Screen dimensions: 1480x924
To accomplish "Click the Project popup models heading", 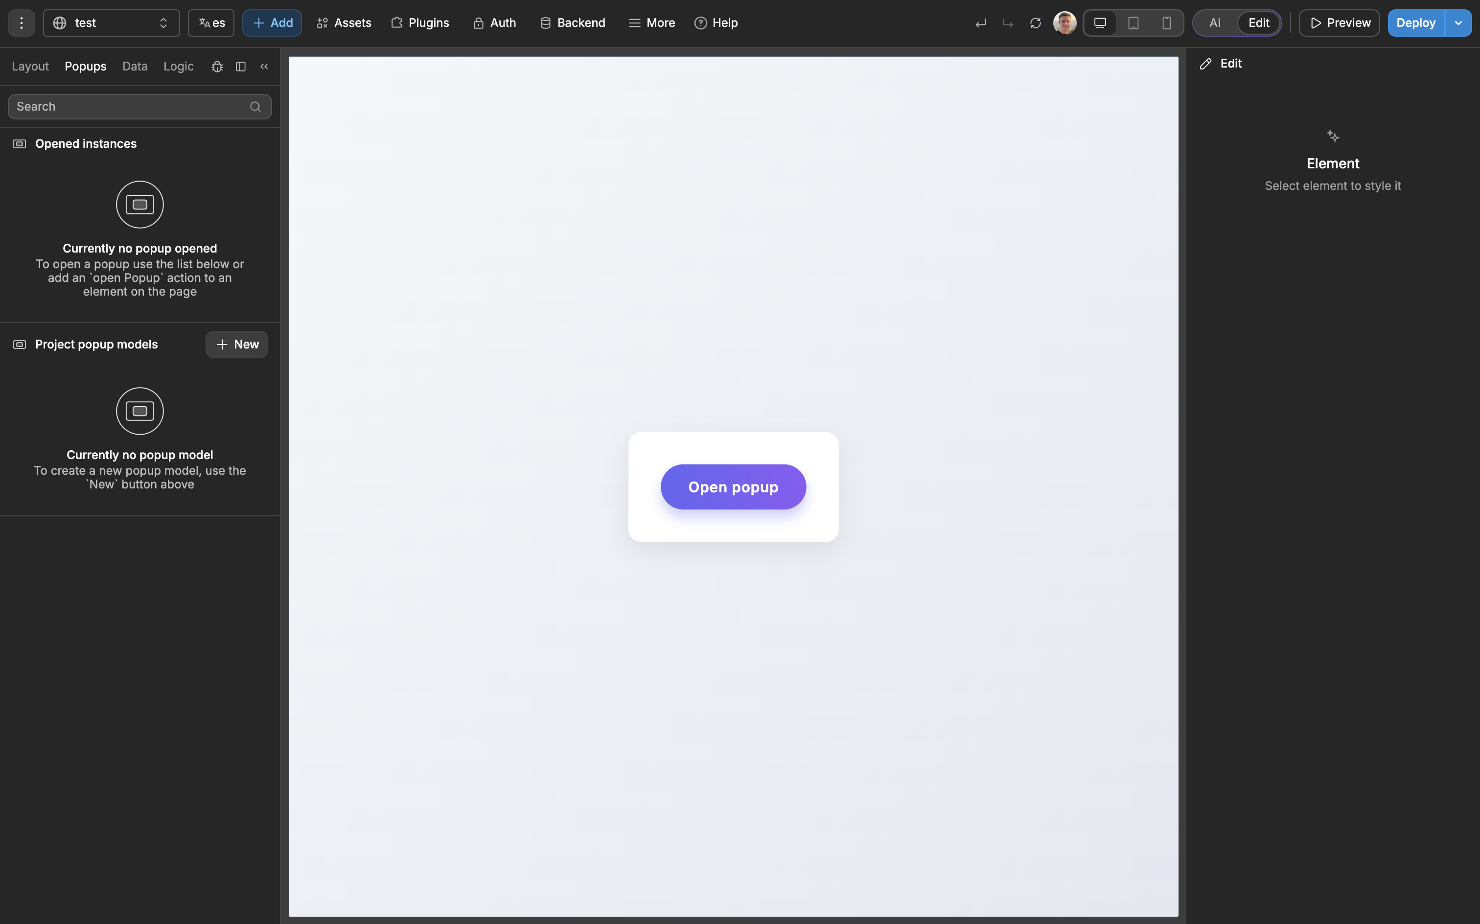I will click(x=96, y=344).
